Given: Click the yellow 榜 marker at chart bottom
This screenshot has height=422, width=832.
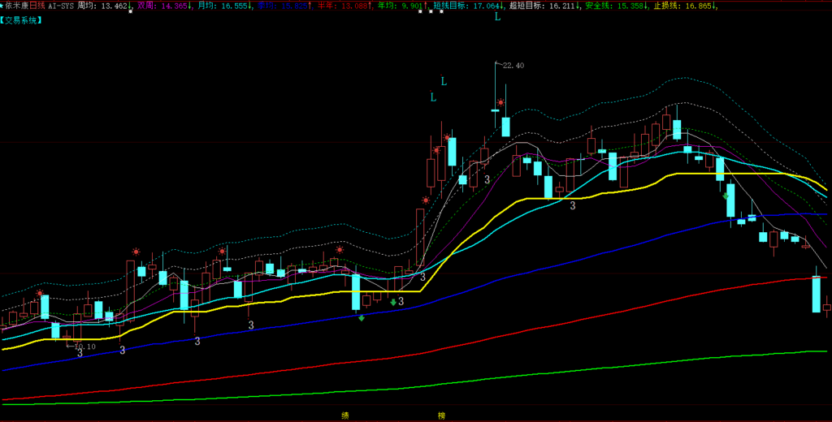Looking at the screenshot, I should click(x=441, y=416).
